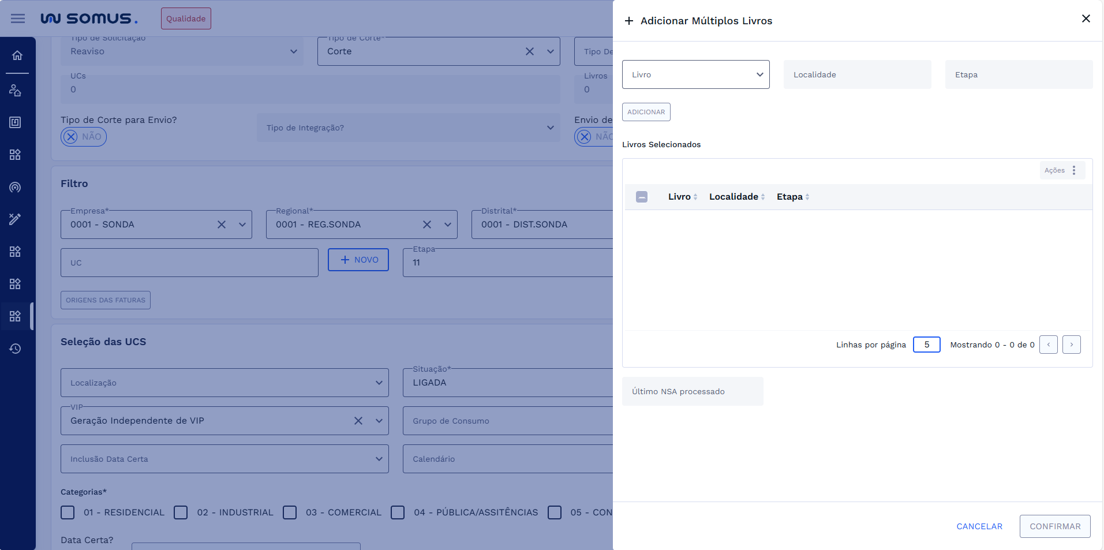This screenshot has height=550, width=1104.
Task: Check the 01 - RESIDENCIAL category
Action: pyautogui.click(x=68, y=512)
